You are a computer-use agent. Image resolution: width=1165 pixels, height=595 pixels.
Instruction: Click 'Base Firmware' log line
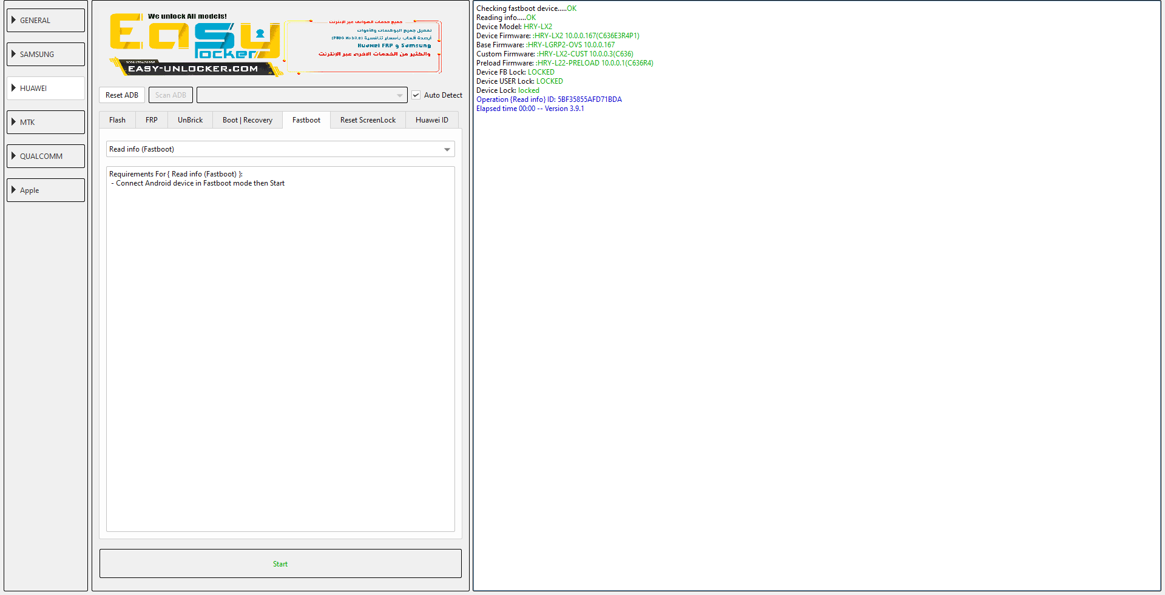545,45
